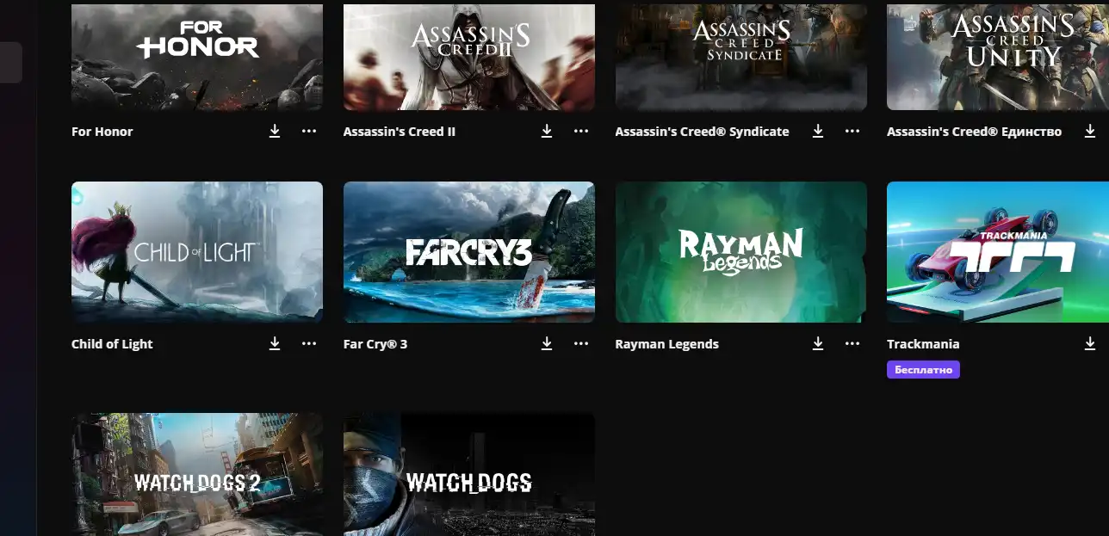
Task: Open the three-dot menu for Child of Light
Action: tap(309, 343)
